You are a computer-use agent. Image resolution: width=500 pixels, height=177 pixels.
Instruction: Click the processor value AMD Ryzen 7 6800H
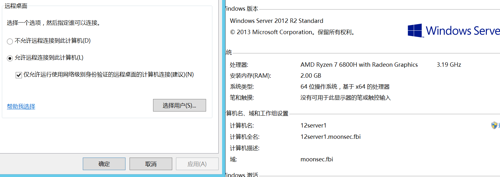(359, 65)
